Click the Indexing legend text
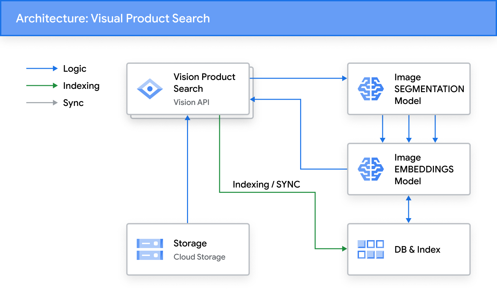The width and height of the screenshot is (497, 302). pos(81,86)
